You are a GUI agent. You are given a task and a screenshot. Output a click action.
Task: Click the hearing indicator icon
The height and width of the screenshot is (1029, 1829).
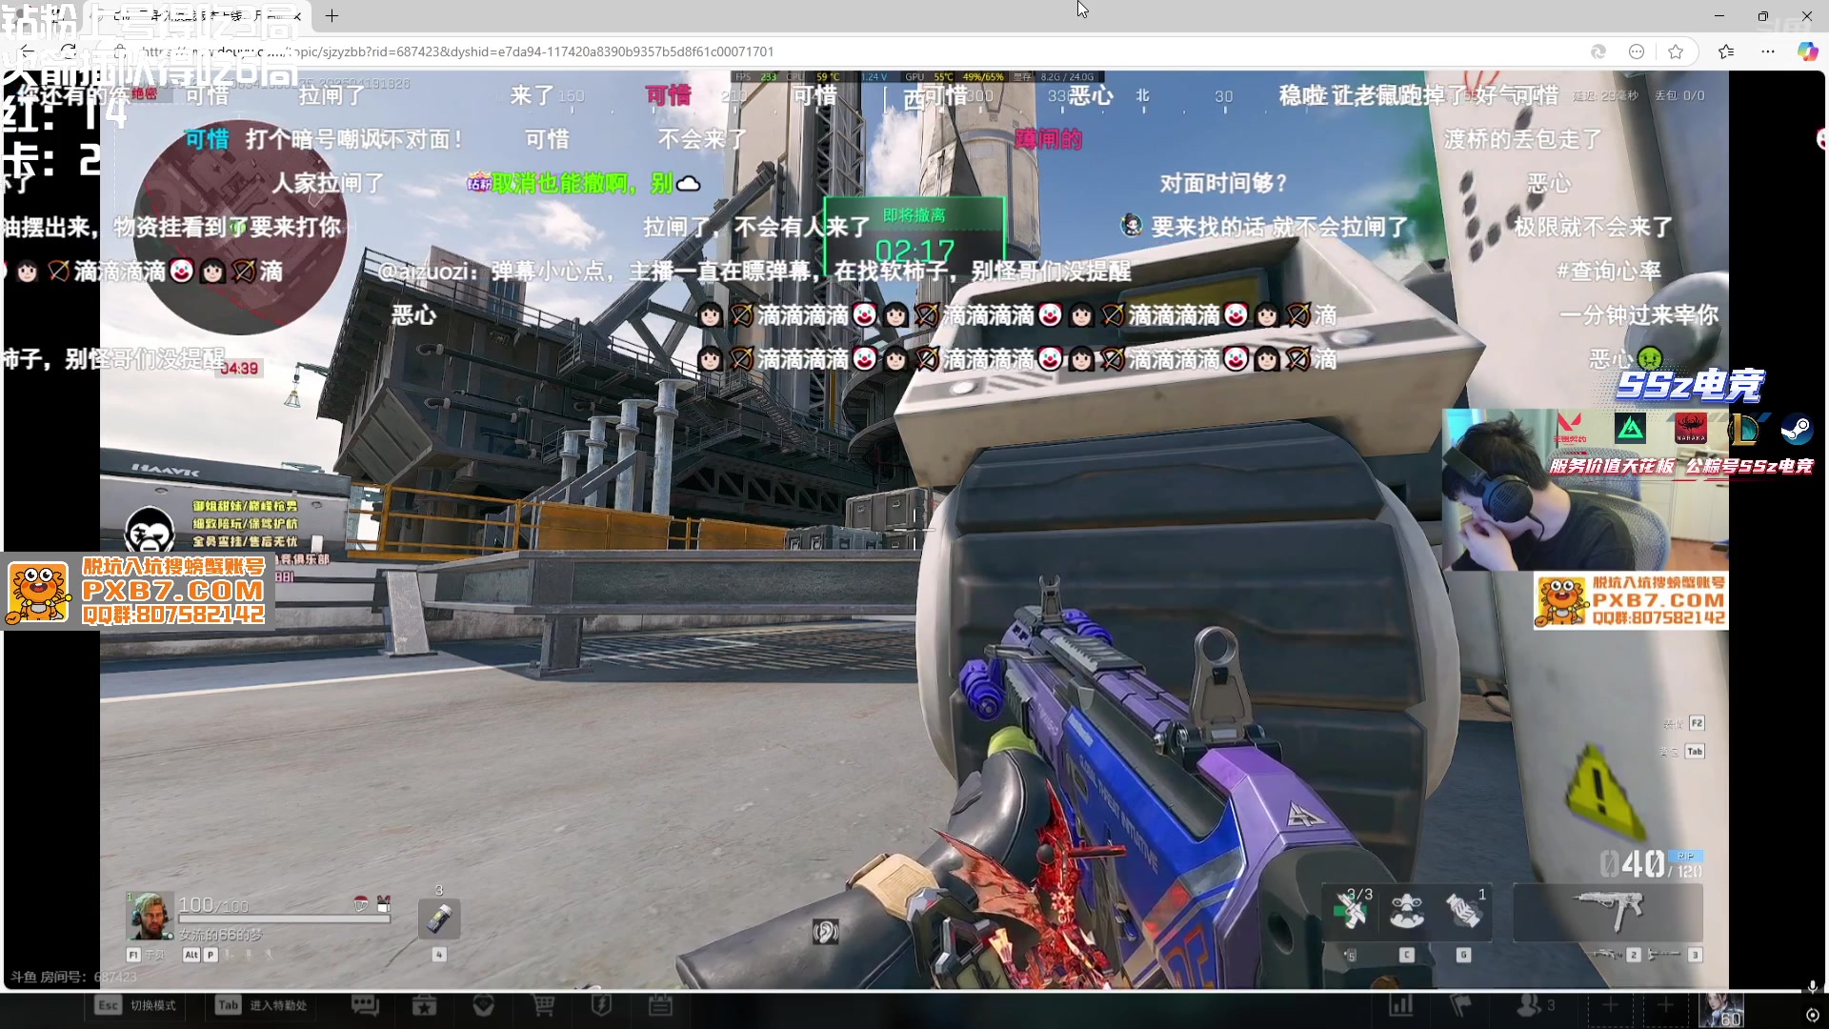(x=825, y=932)
